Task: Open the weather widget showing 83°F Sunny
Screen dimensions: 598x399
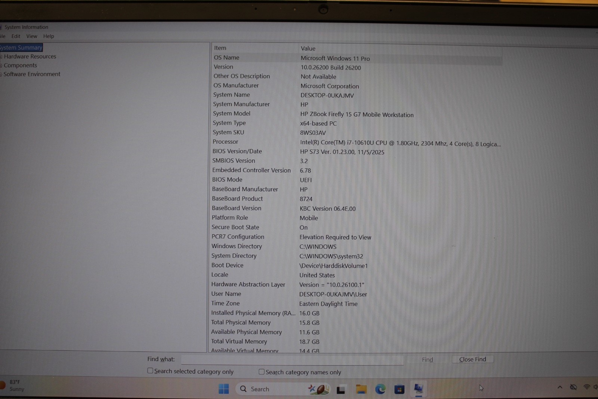Action: click(x=13, y=386)
